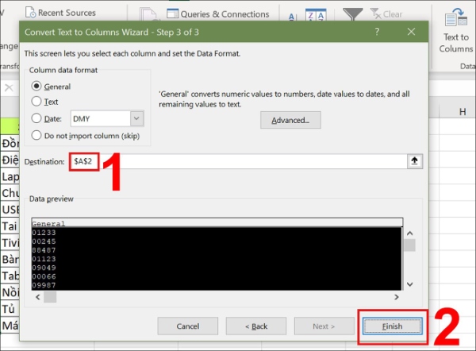
Task: Select the General column data format
Action: [x=36, y=86]
